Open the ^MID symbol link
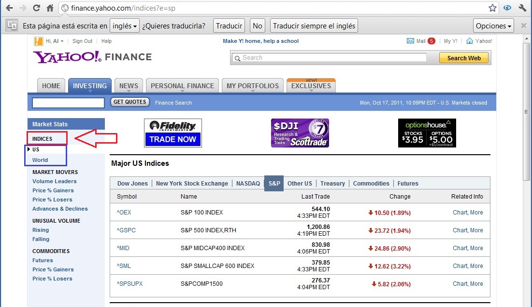Viewport: 532px width, 307px height. click(x=123, y=248)
